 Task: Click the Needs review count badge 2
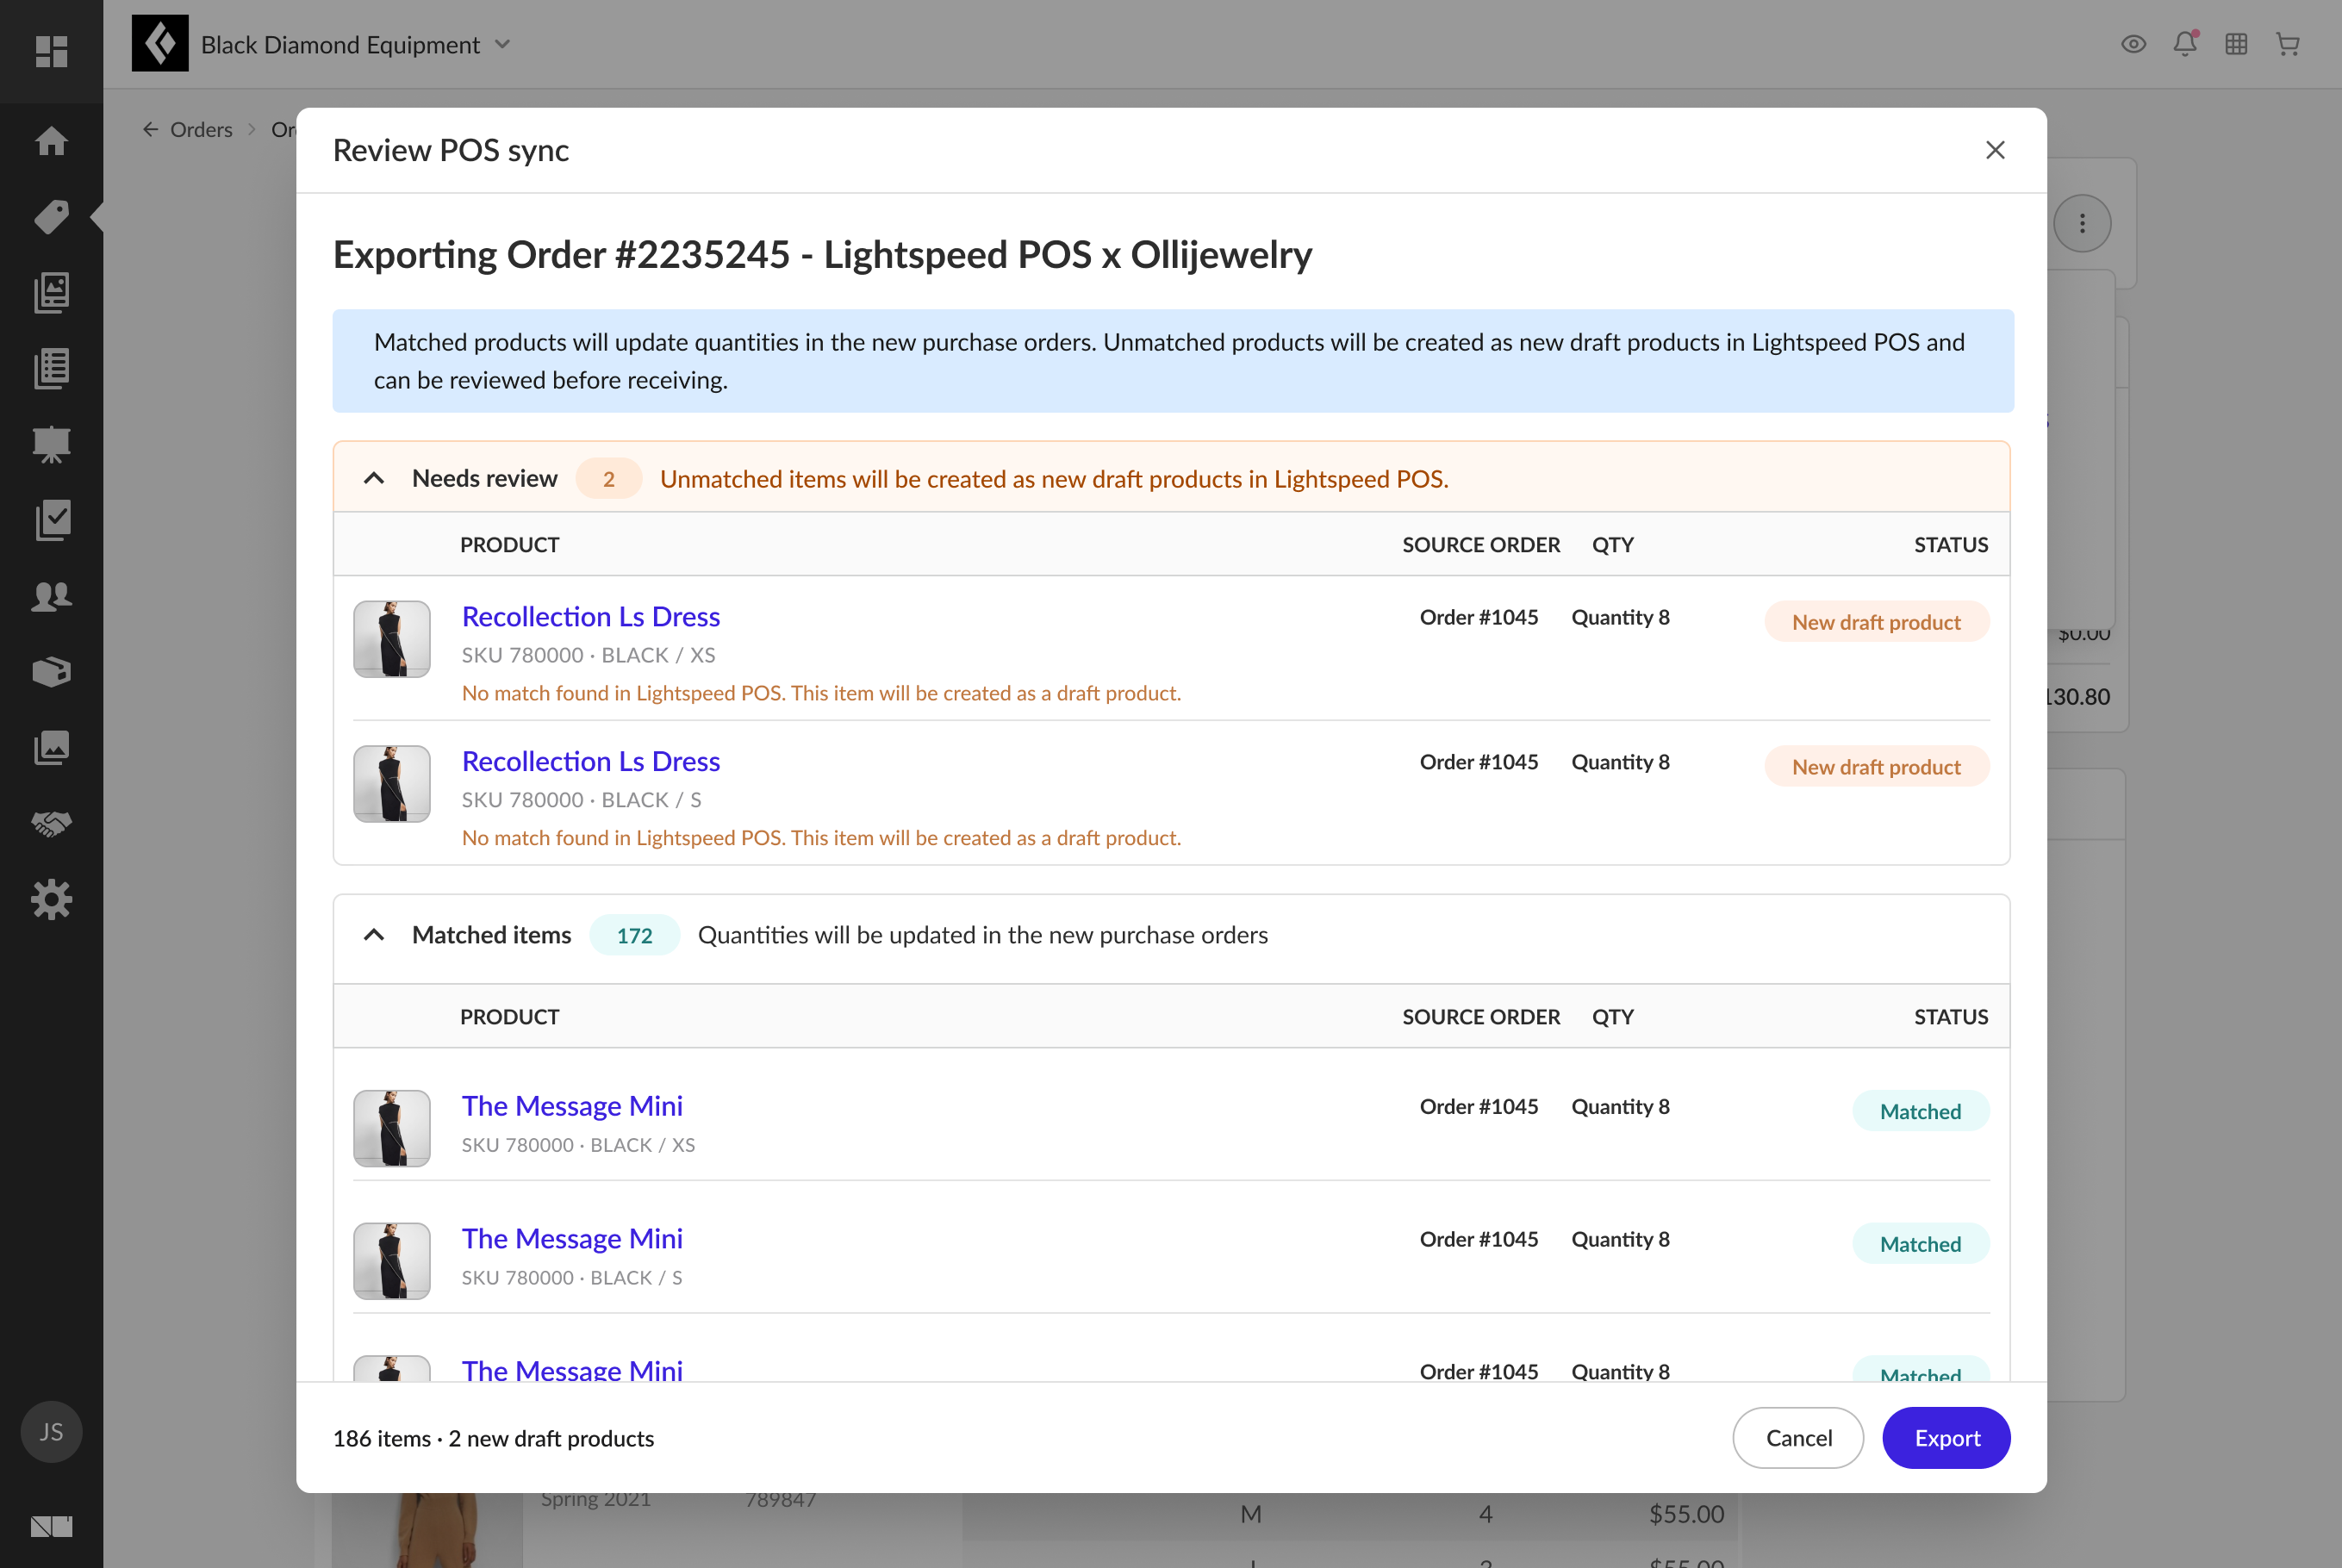click(x=608, y=478)
